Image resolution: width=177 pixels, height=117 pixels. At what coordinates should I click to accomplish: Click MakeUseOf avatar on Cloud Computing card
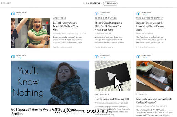(x=97, y=14)
